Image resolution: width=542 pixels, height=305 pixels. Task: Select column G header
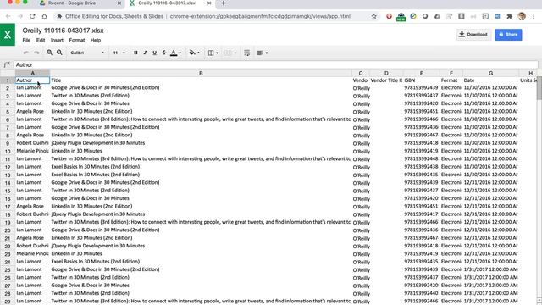491,73
